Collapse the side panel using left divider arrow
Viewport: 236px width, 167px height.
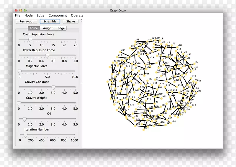click(x=81, y=19)
